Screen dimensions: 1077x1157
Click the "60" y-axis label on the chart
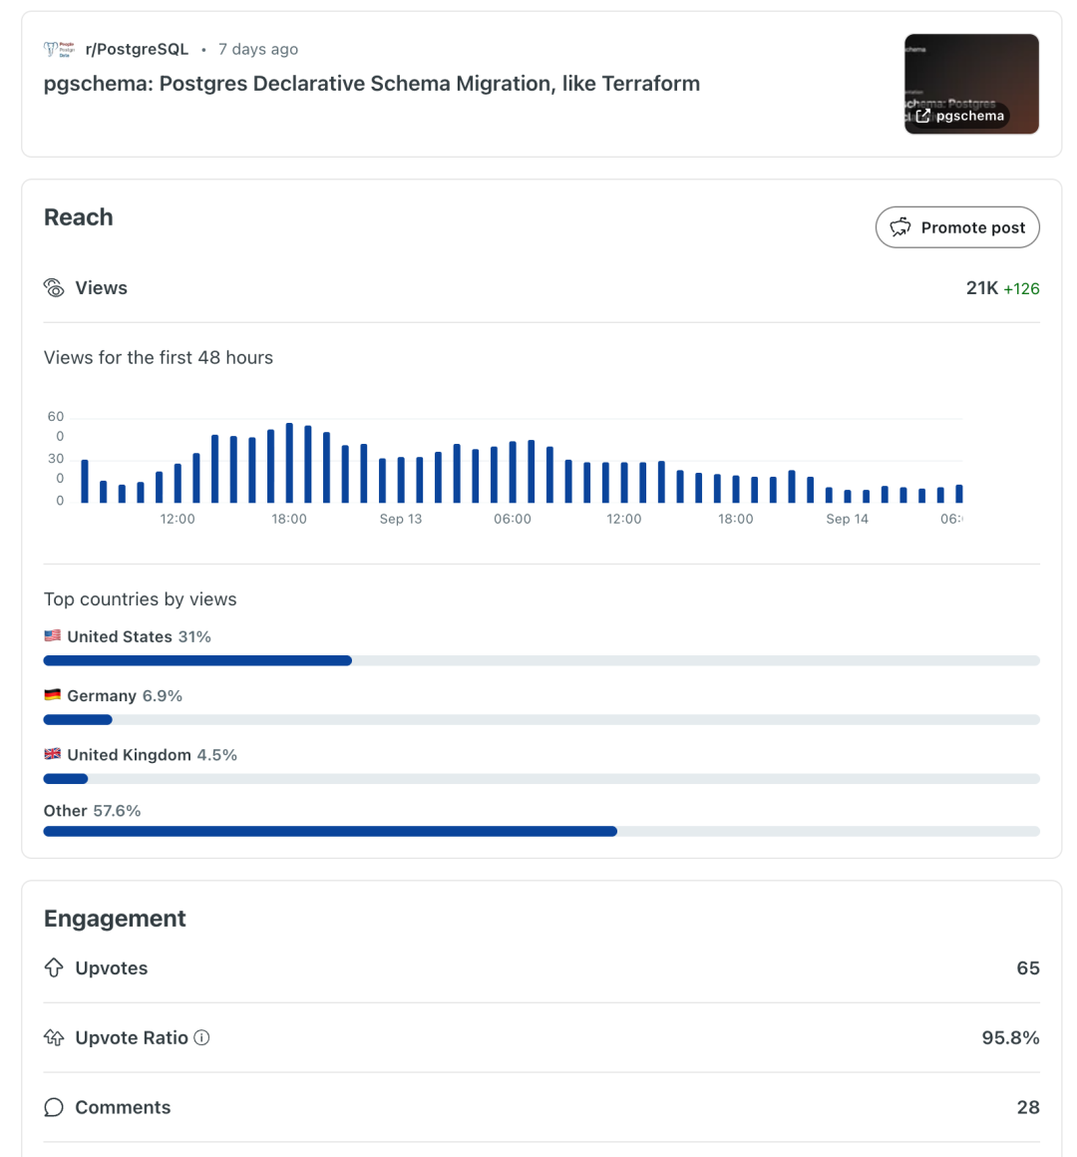tap(56, 416)
